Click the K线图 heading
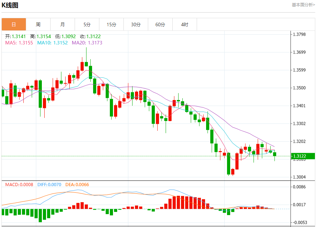The image size is (317, 227). pos(10,5)
